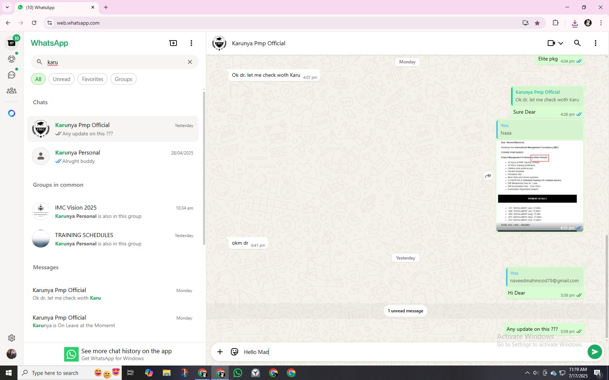The width and height of the screenshot is (609, 380).
Task: Click Get WhatsApp for Windows link
Action: (x=112, y=359)
